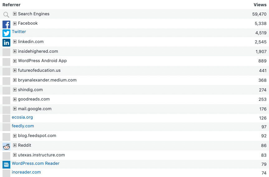269x177 pixels.
Task: Expand the shindig.com row
Action: point(15,90)
